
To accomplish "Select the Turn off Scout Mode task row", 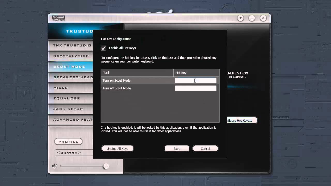I will pos(160,88).
